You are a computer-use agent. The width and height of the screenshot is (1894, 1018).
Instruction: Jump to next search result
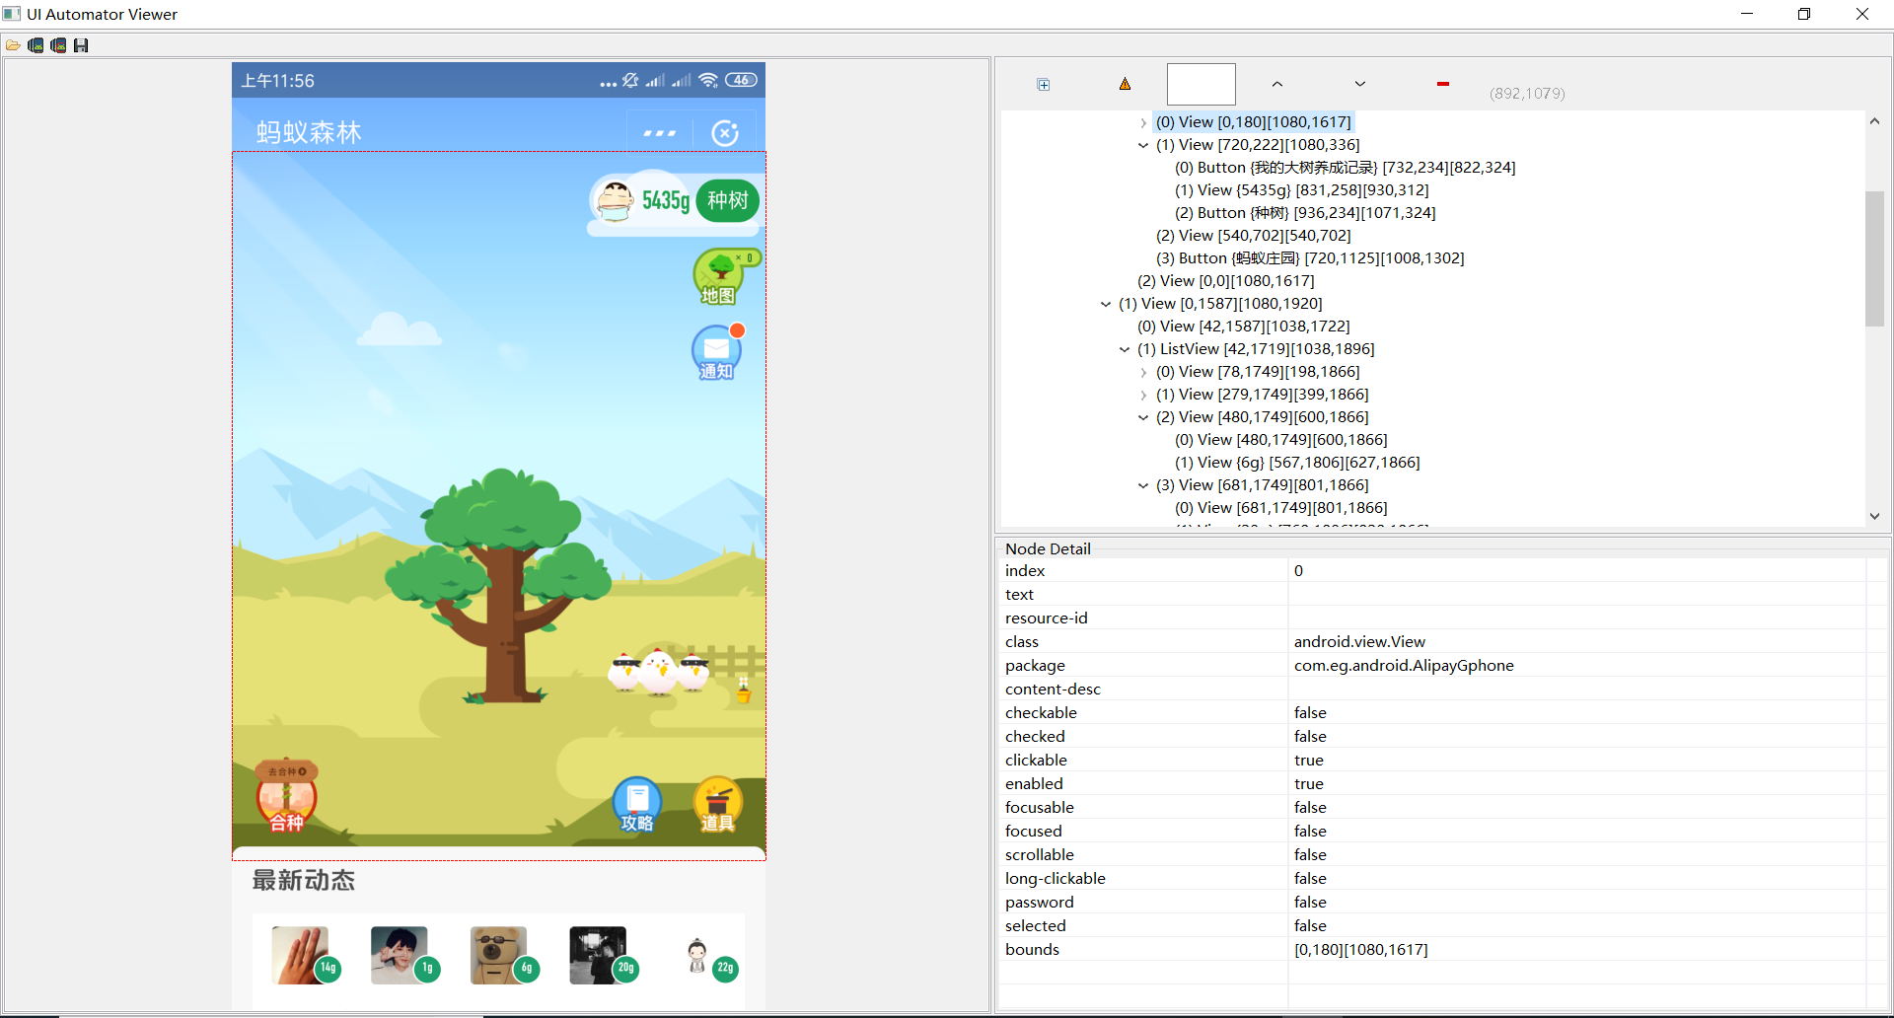(1358, 84)
